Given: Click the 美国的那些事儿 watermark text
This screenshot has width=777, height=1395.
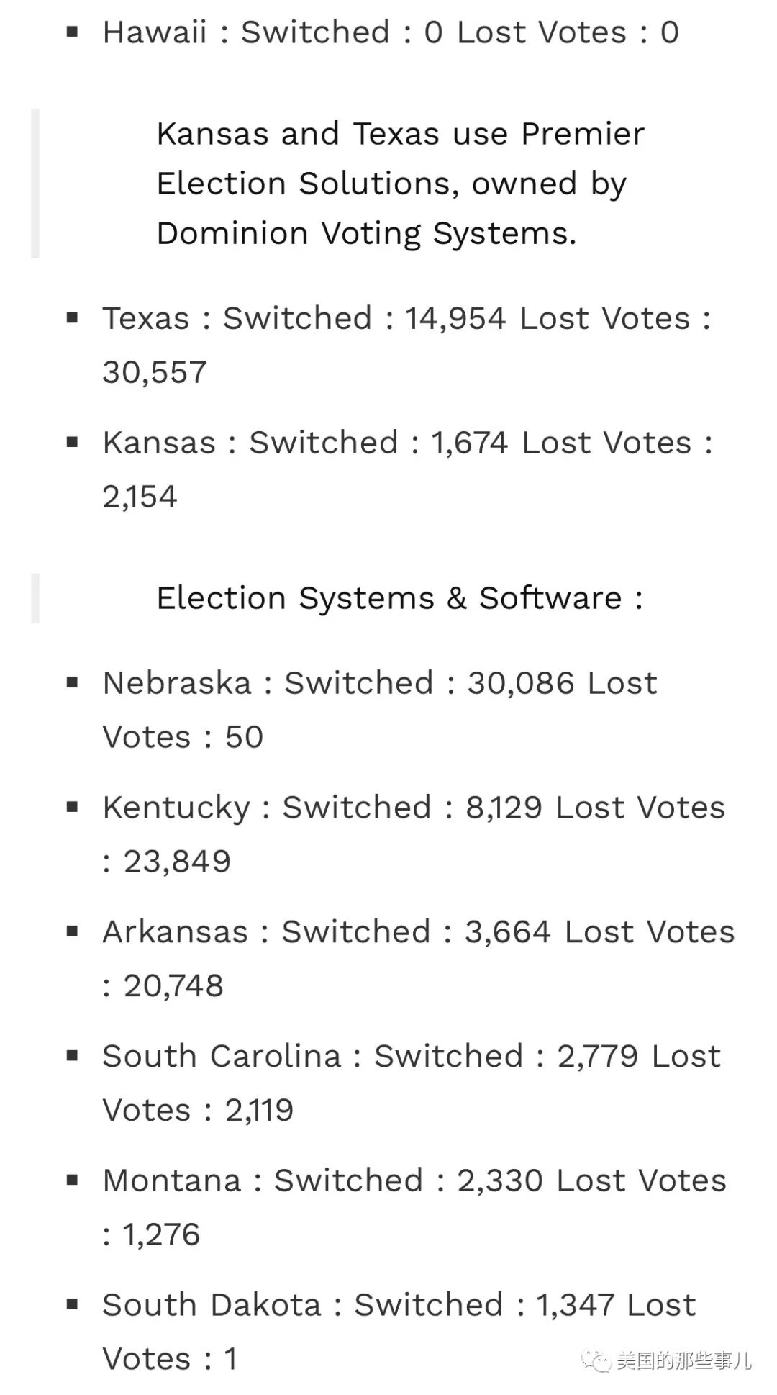Looking at the screenshot, I should point(683,1361).
